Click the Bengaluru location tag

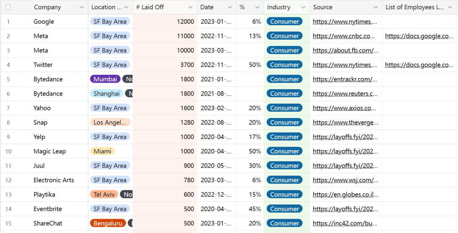108,223
